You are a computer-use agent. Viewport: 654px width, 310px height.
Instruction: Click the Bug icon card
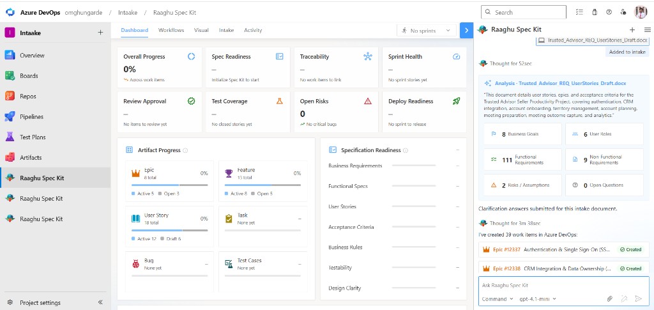tap(135, 264)
